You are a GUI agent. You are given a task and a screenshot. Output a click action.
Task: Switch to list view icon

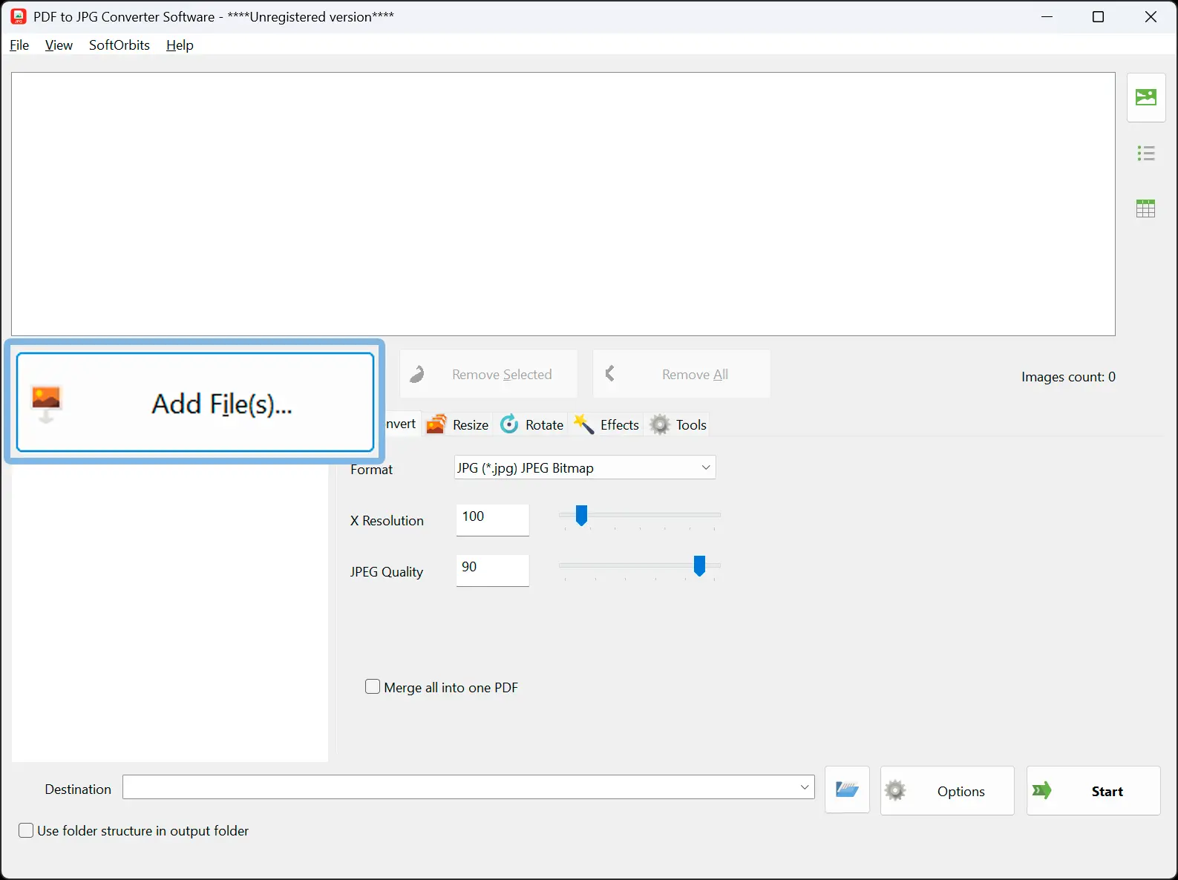1146,154
